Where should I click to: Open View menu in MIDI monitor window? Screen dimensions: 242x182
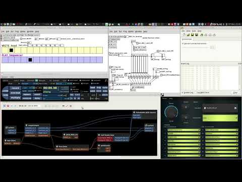click(x=189, y=31)
